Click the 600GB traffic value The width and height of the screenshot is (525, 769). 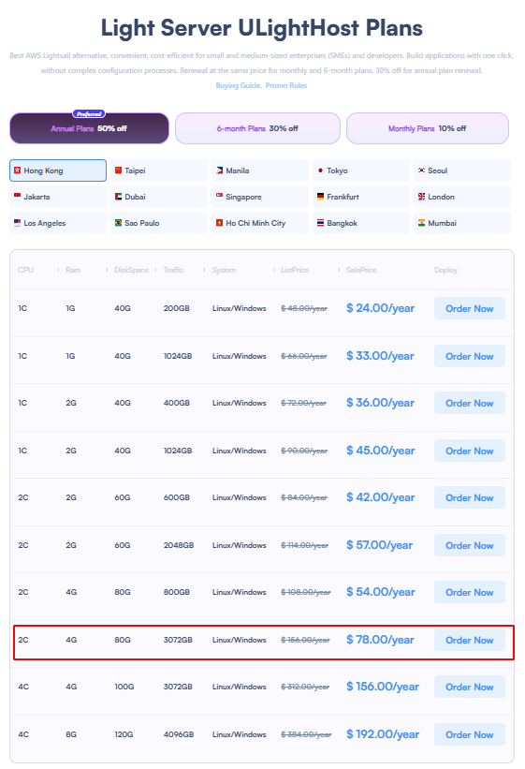(x=177, y=497)
